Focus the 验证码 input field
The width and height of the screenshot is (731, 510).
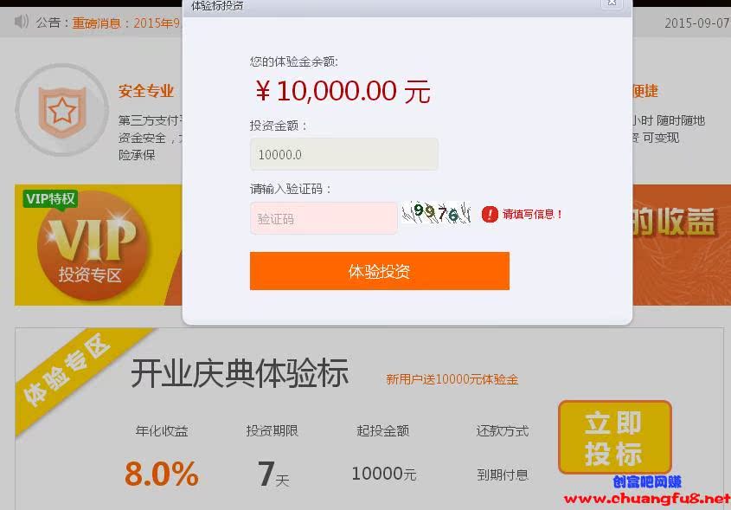point(324,218)
